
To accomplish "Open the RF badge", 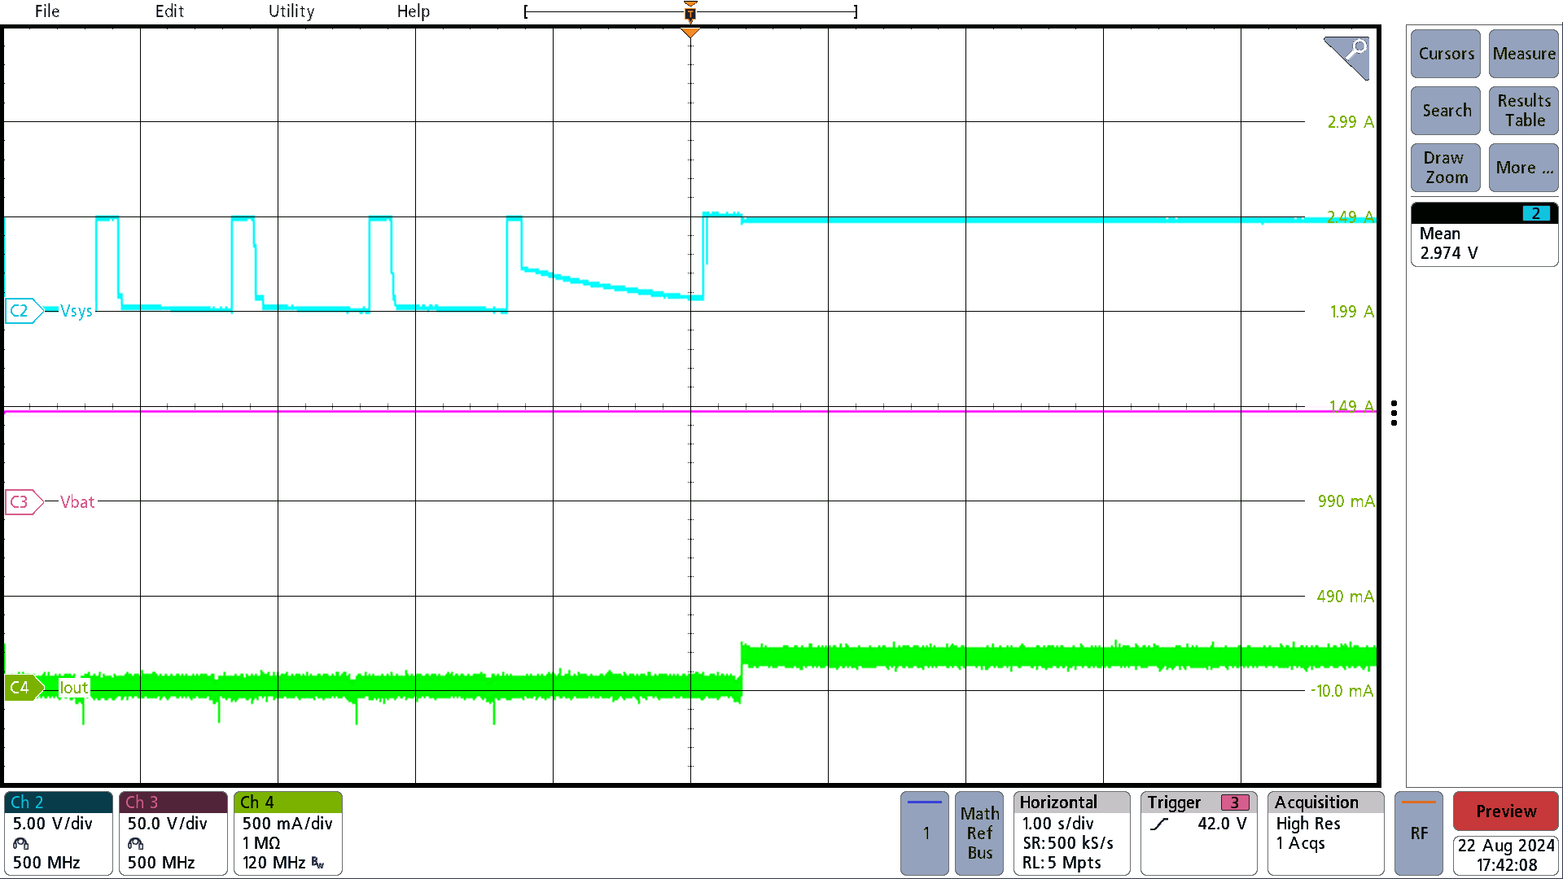I will (x=1419, y=833).
